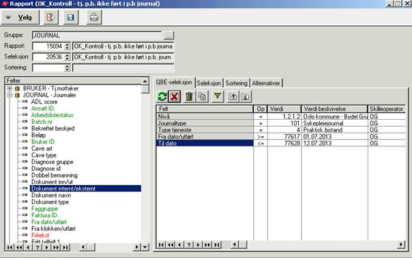412x258 pixels.
Task: Click the trash can delete icon
Action: [x=189, y=97]
